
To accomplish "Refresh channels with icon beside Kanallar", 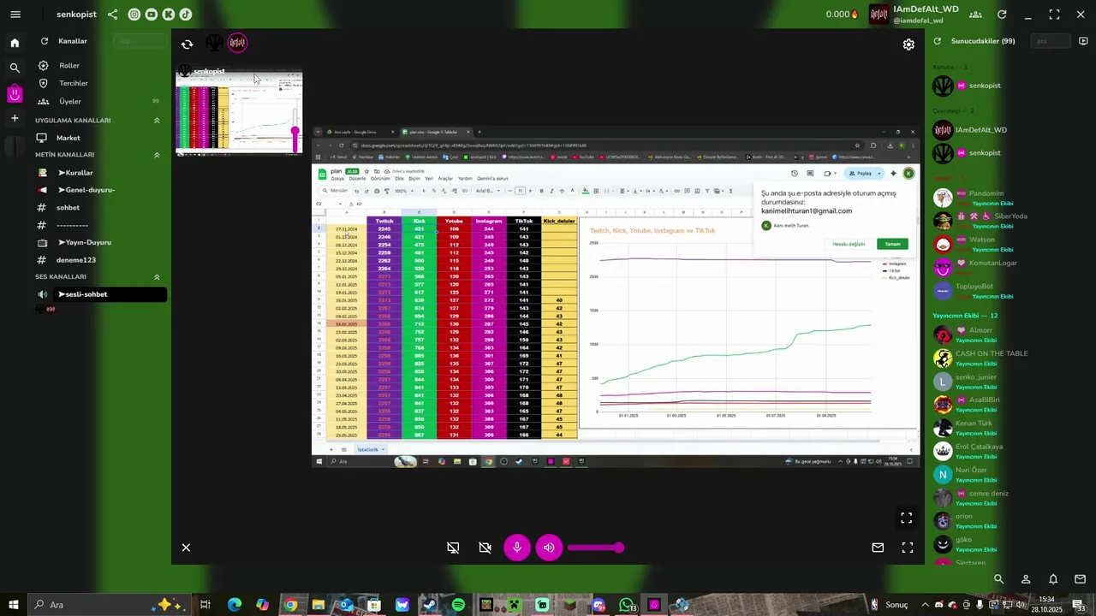I will 43,41.
